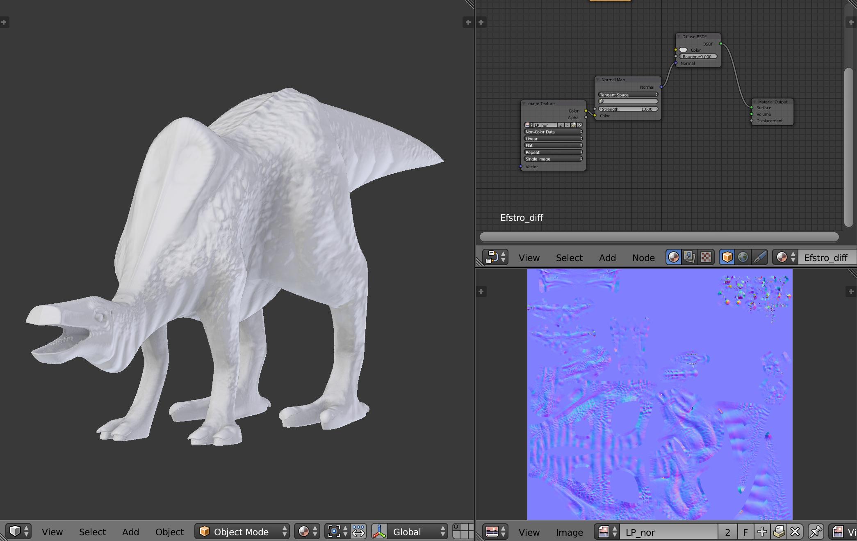Image resolution: width=857 pixels, height=541 pixels.
Task: Create new image with plus icon
Action: click(x=762, y=532)
